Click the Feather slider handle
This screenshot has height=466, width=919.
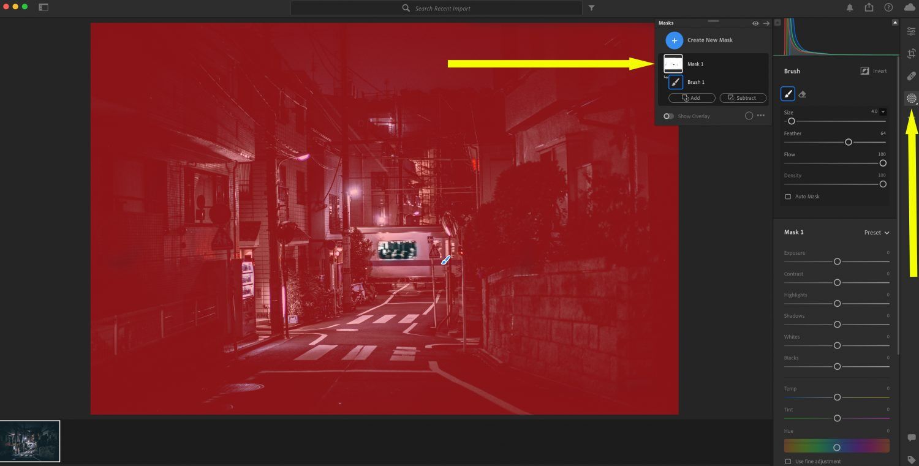(849, 142)
